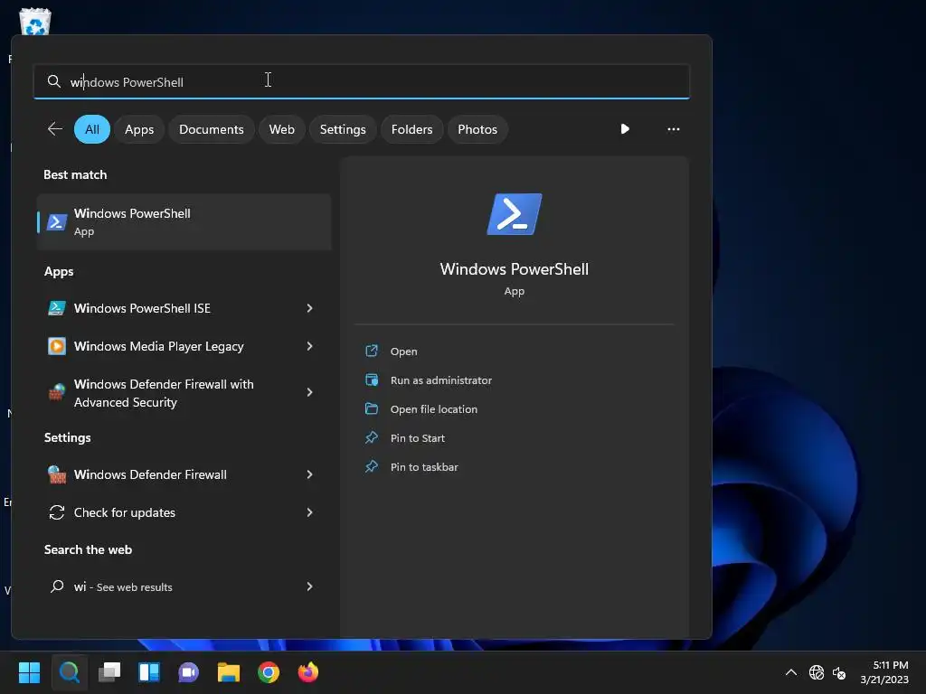This screenshot has width=926, height=694.
Task: Switch to the Settings filter tab
Action: [x=343, y=129]
